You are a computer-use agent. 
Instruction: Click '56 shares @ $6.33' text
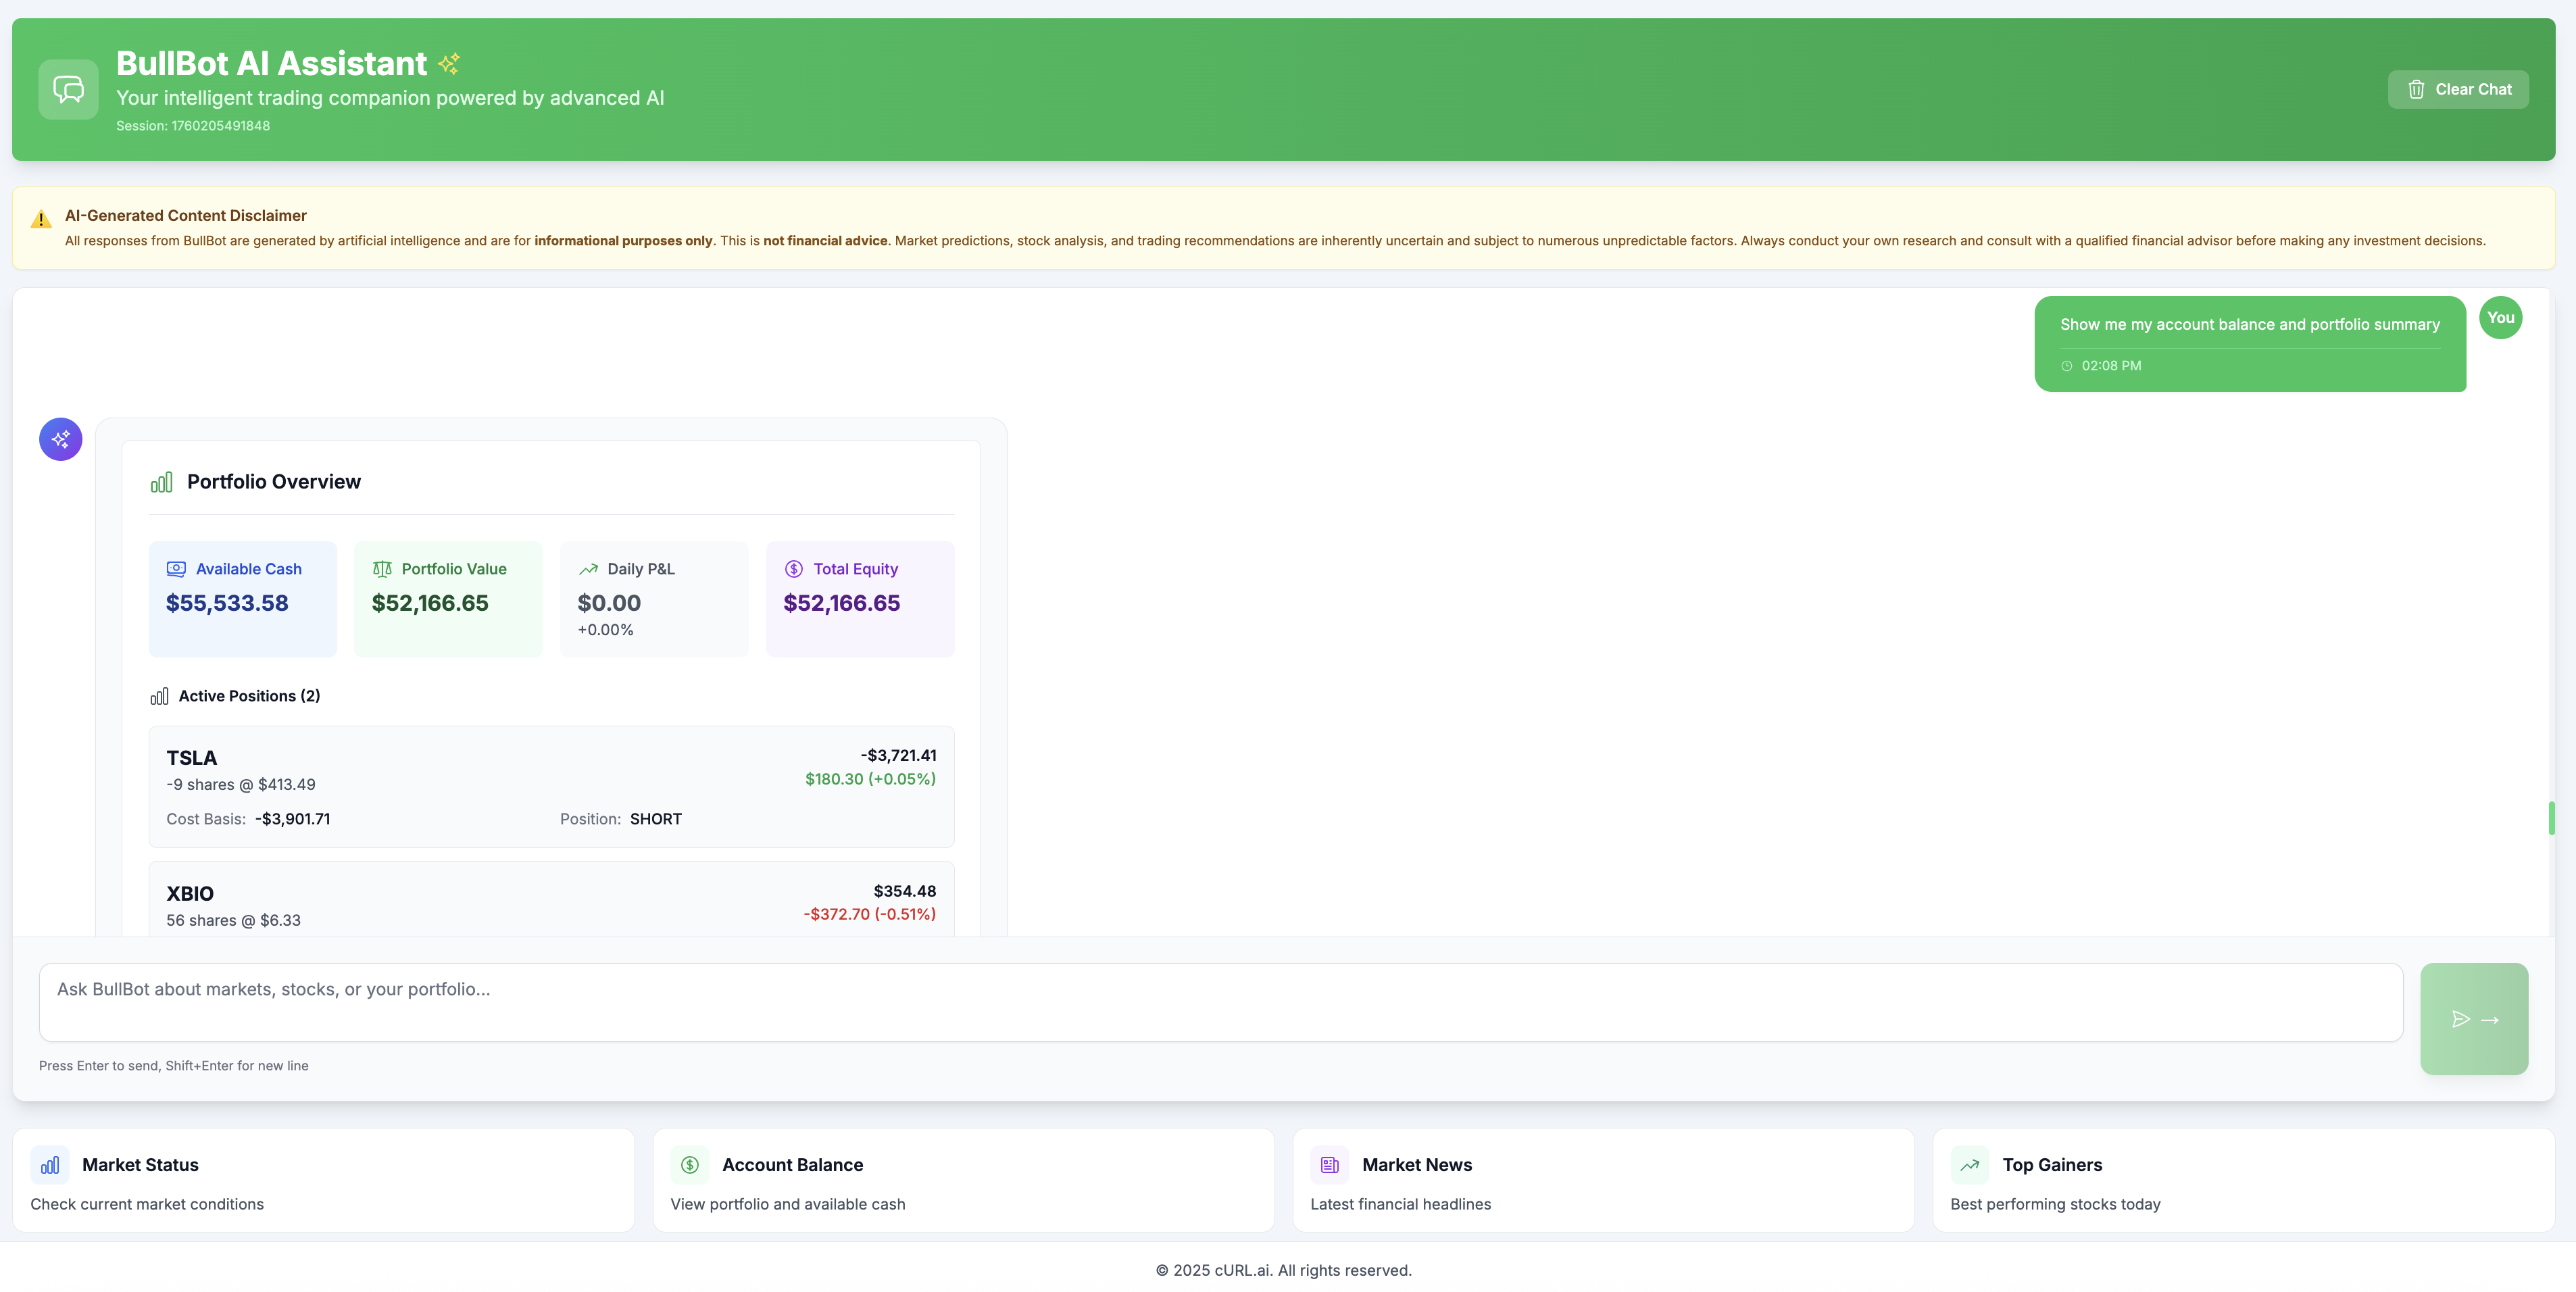233,921
